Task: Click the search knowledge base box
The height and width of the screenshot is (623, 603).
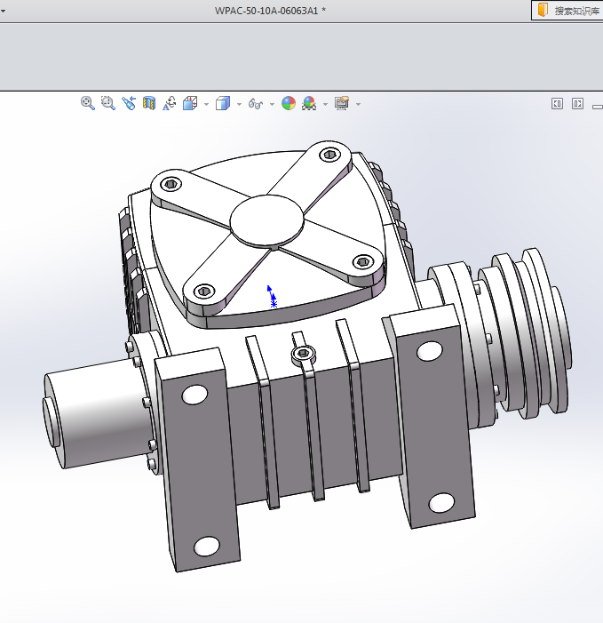Action: [x=567, y=11]
